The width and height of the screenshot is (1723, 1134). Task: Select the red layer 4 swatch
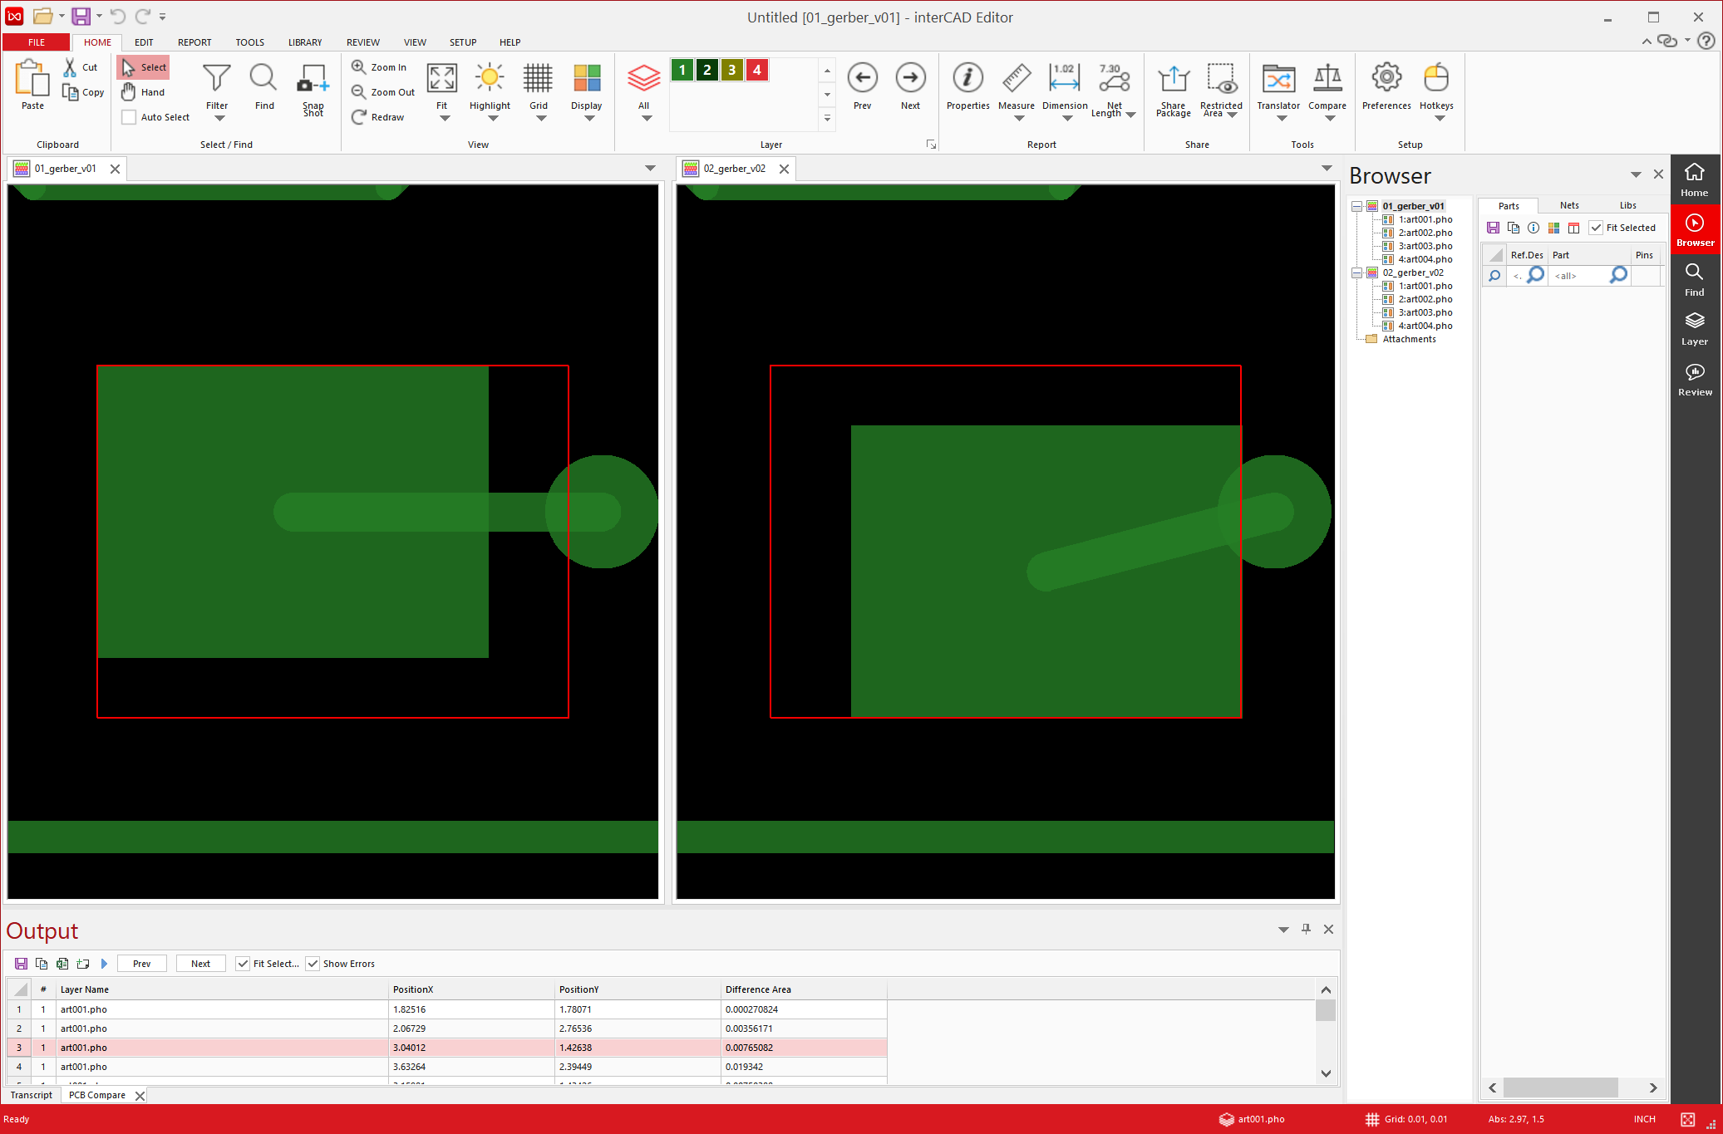pos(756,70)
